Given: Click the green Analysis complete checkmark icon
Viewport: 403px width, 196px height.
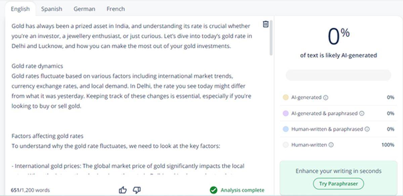Looking at the screenshot, I should click(213, 190).
